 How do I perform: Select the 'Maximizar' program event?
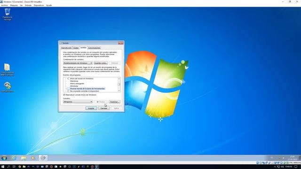(74, 81)
